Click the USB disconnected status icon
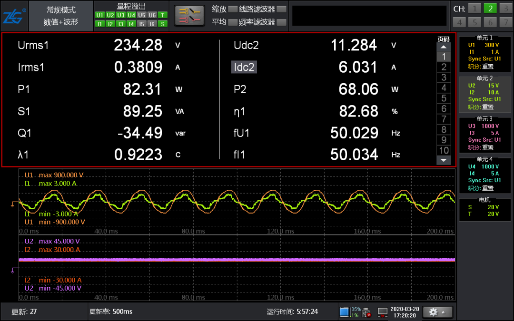Viewport: 514px width, 321px height. (366, 312)
